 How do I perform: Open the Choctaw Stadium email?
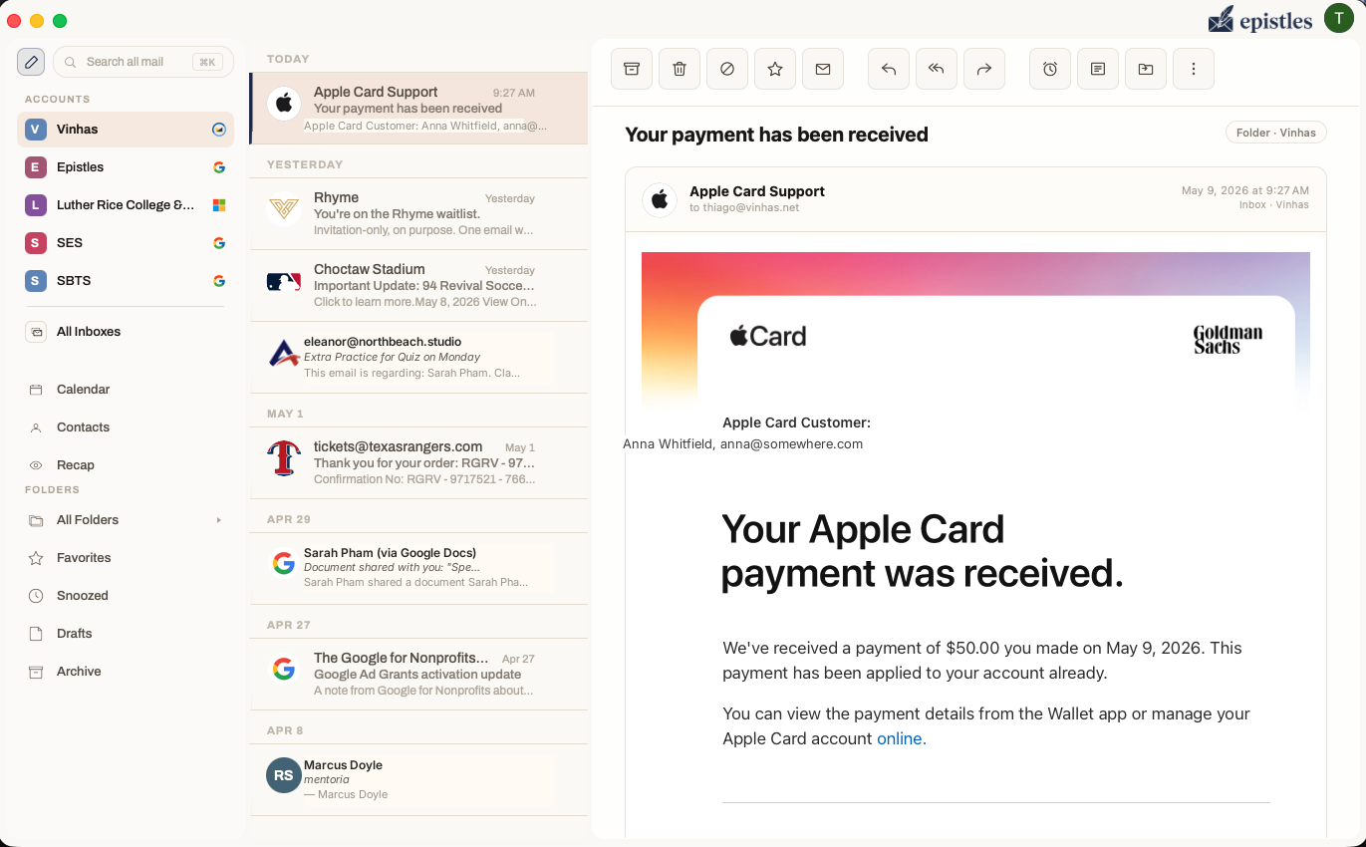click(418, 285)
